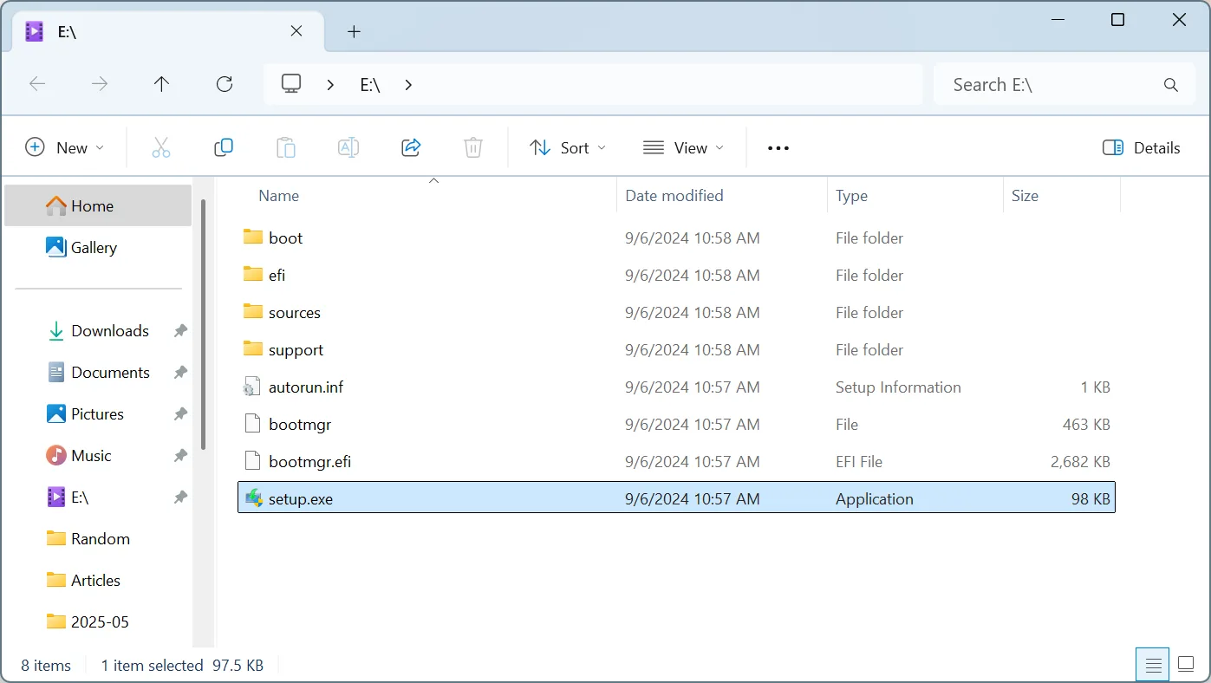The width and height of the screenshot is (1211, 683).
Task: Go forward with the right arrow
Action: click(x=100, y=84)
